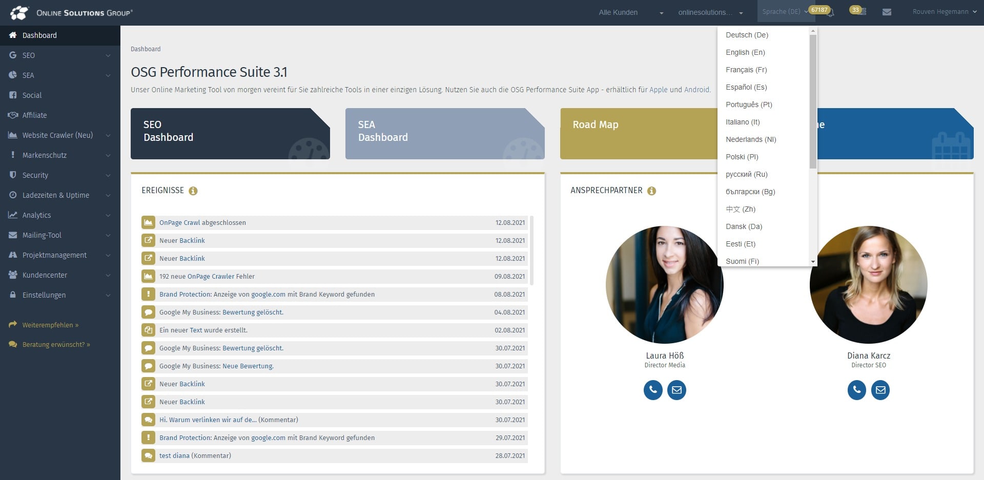Click the Dashboard breadcrumb text
Viewport: 984px width, 480px height.
[146, 49]
